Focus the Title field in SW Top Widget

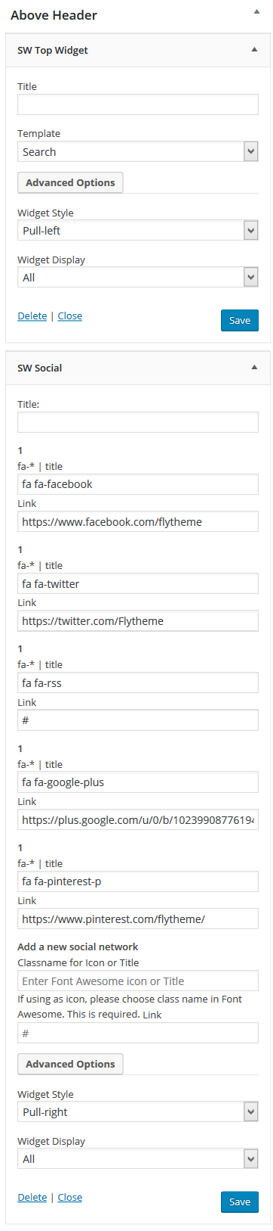tap(138, 104)
